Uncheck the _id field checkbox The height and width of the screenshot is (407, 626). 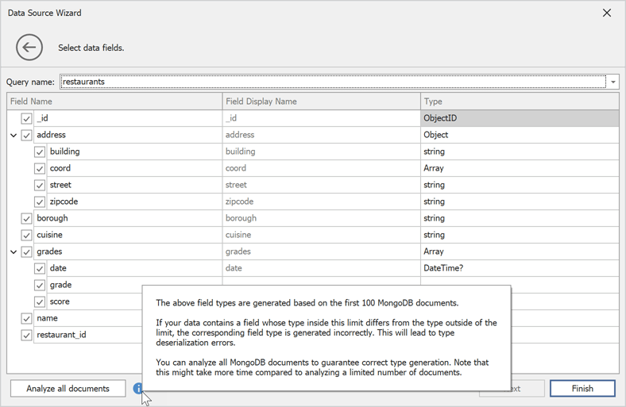(27, 118)
